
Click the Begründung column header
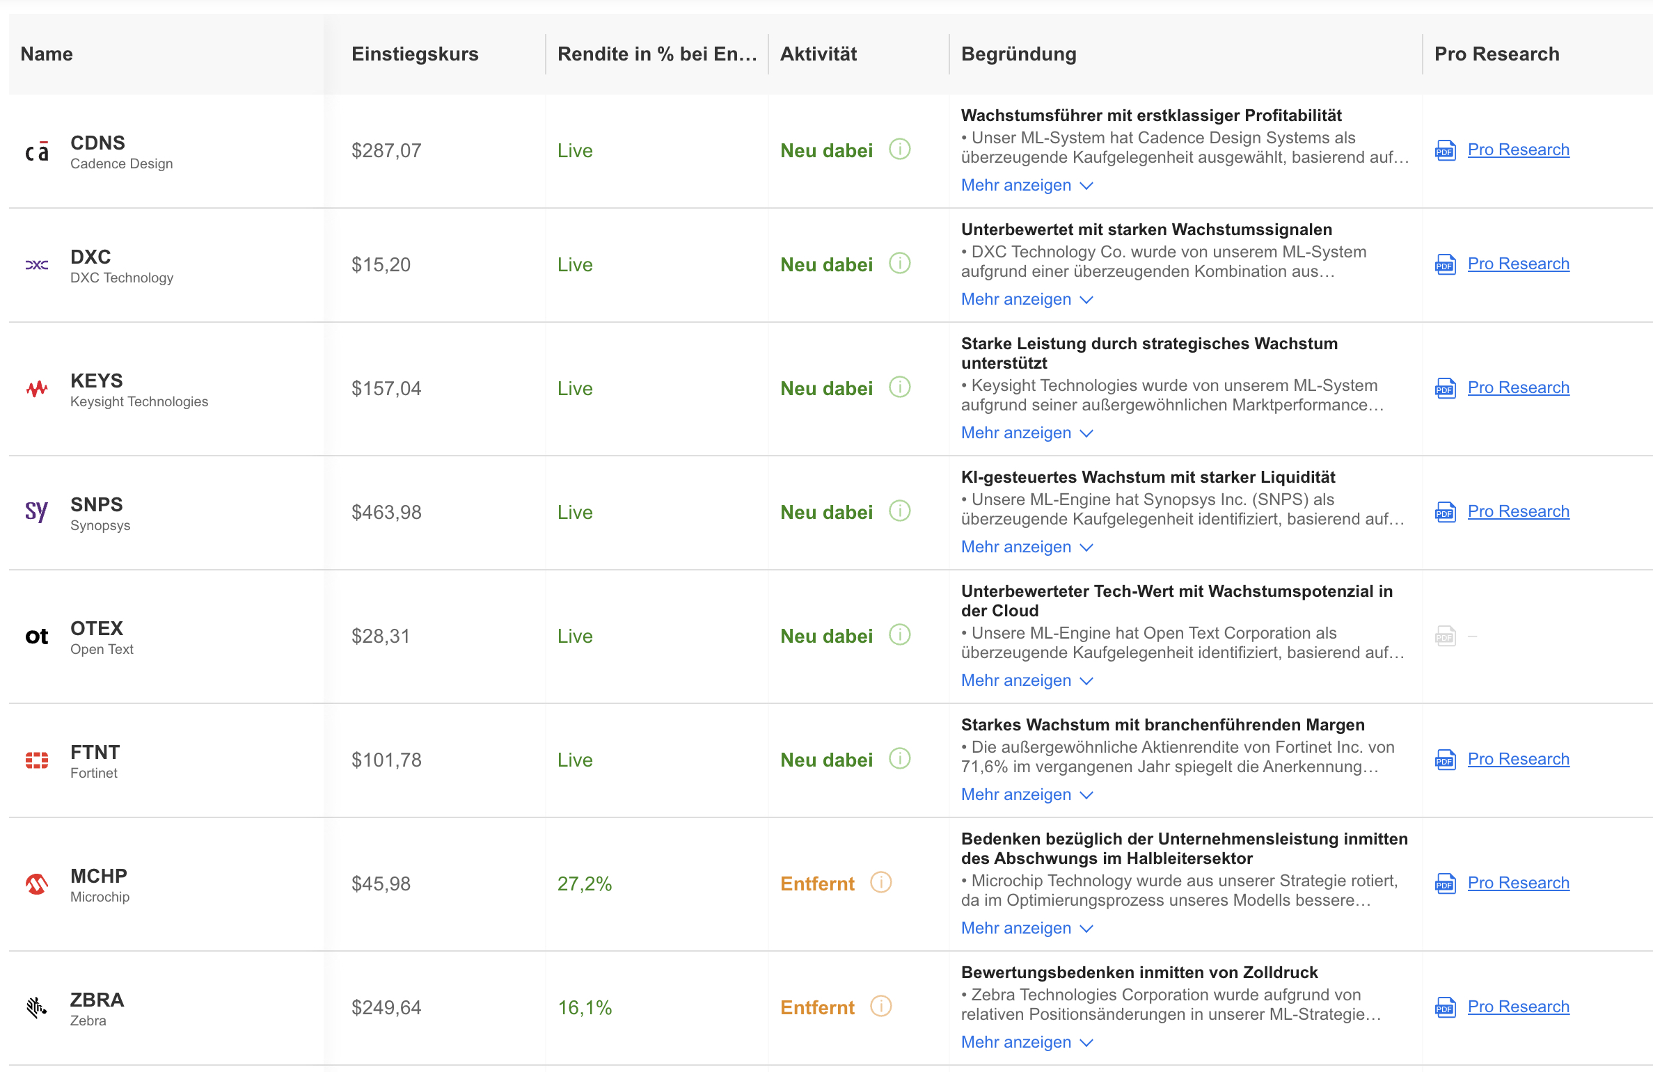pyautogui.click(x=1019, y=54)
